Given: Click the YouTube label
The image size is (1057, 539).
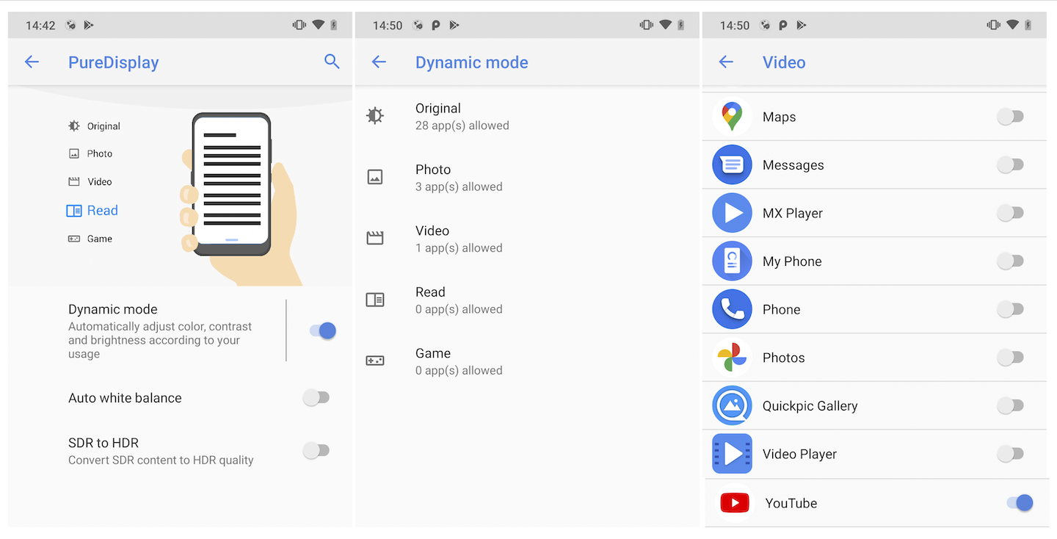Looking at the screenshot, I should 791,504.
